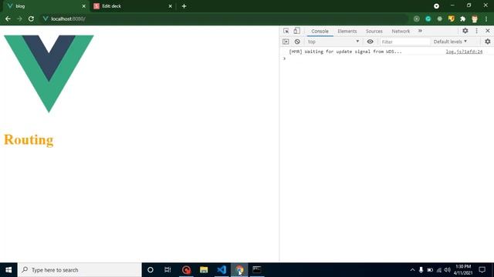Click the browser back arrow

[x=8, y=18]
